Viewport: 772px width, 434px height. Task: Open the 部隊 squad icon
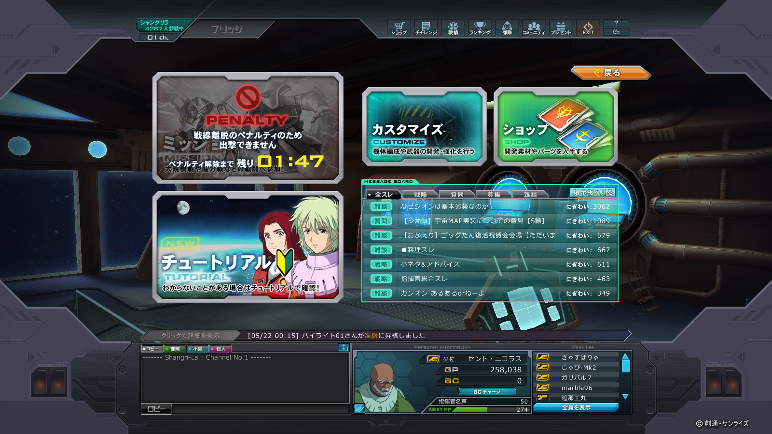507,28
